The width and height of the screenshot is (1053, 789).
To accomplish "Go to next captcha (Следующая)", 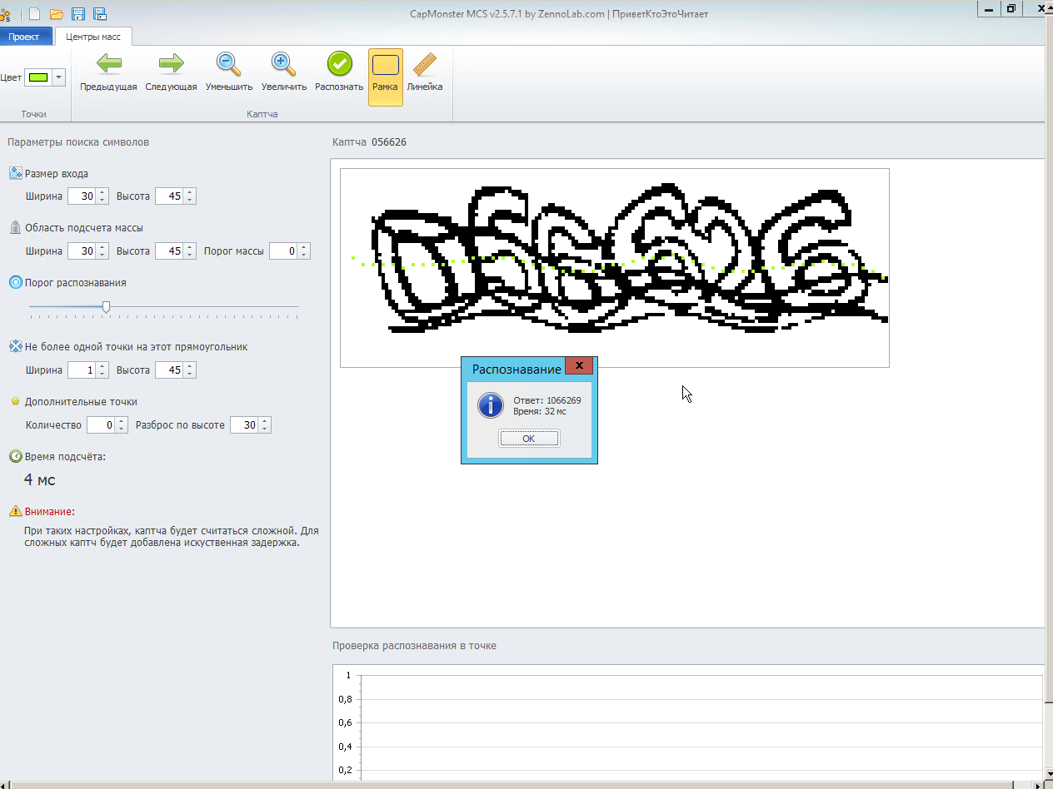I will (x=171, y=72).
